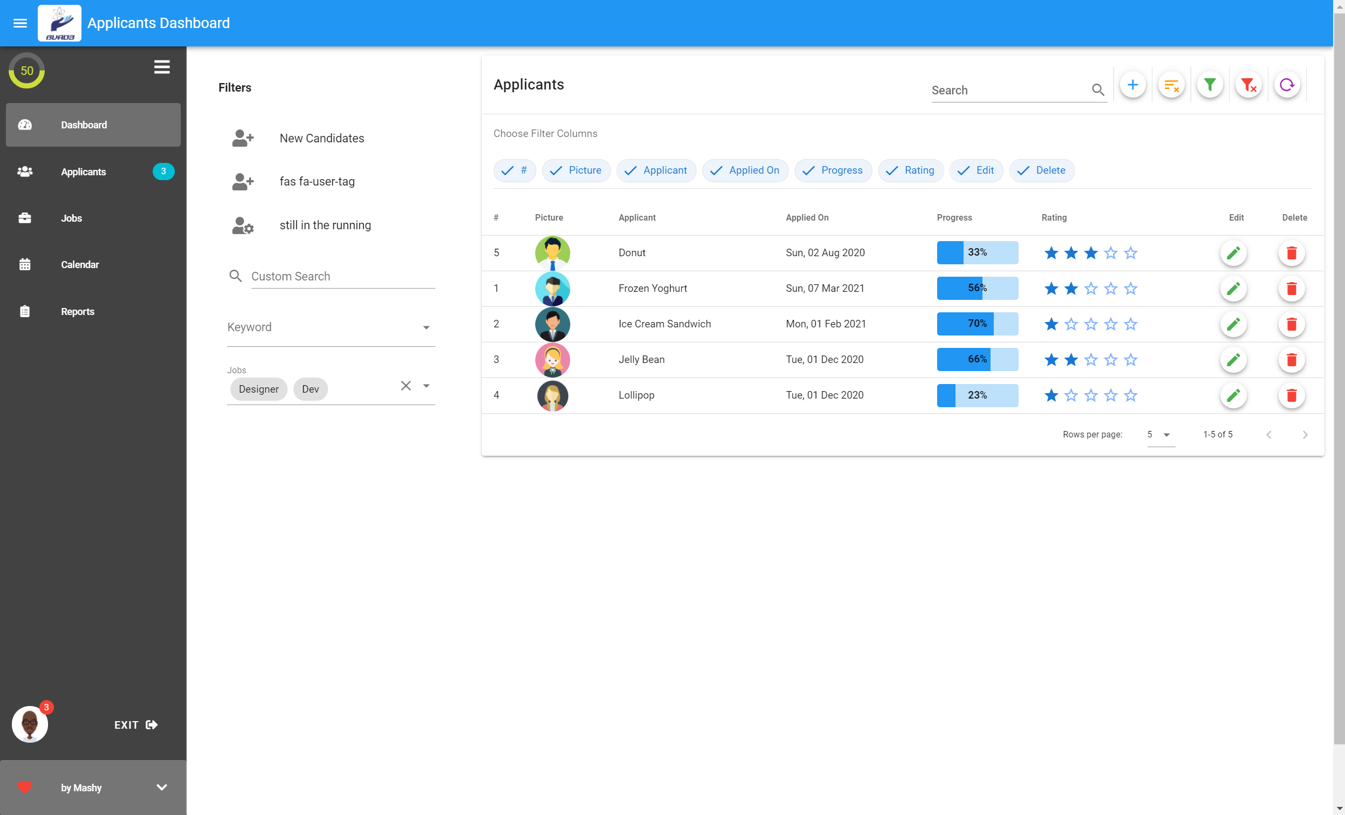Refresh the applicants table

click(1287, 85)
